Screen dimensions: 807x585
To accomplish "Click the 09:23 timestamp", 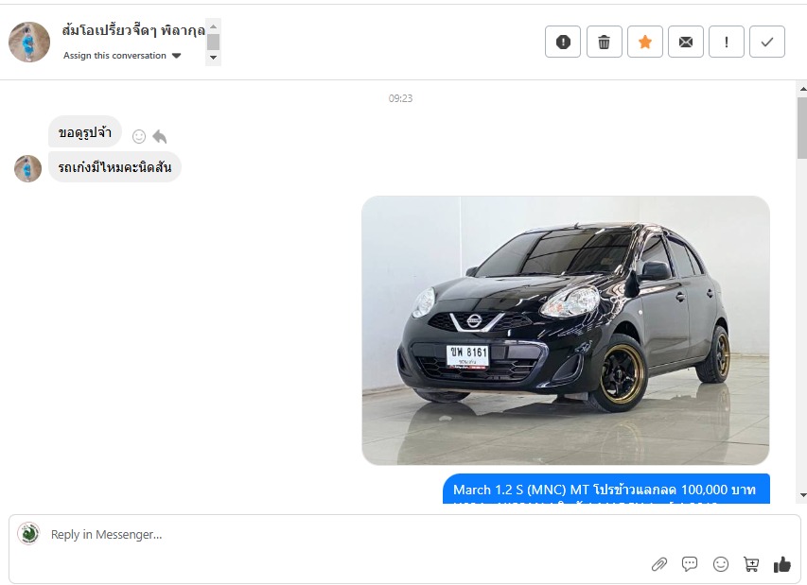I will pos(400,98).
